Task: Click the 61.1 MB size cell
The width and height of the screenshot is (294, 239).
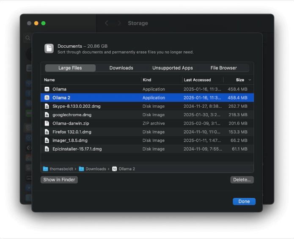Action: [239, 149]
